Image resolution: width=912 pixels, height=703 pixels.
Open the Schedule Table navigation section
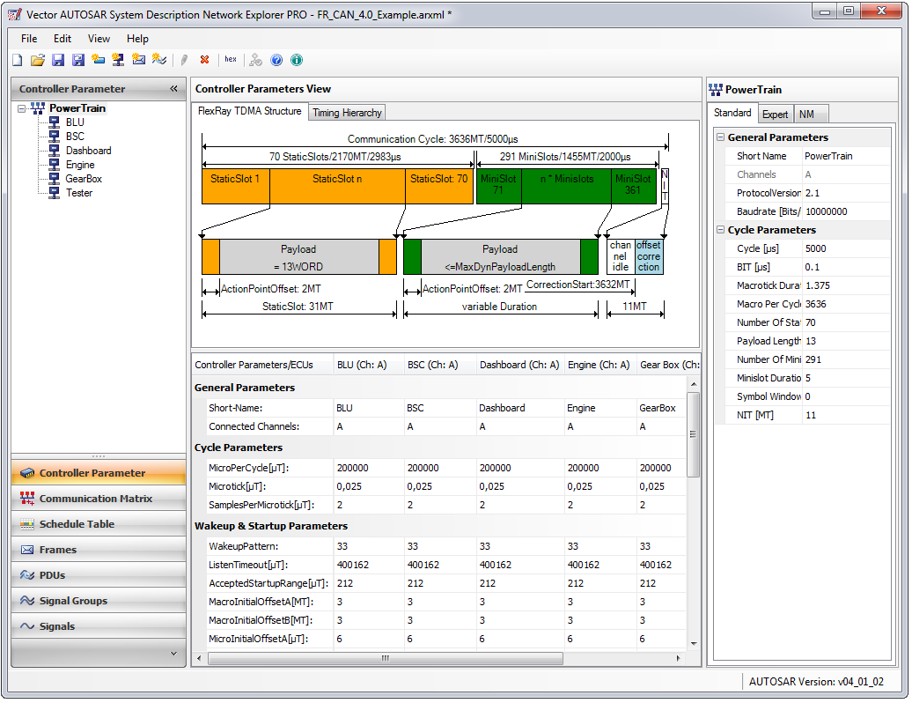(x=77, y=524)
